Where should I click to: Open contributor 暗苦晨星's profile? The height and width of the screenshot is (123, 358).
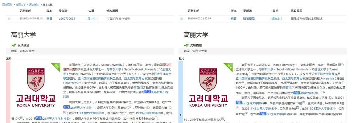[249, 19]
